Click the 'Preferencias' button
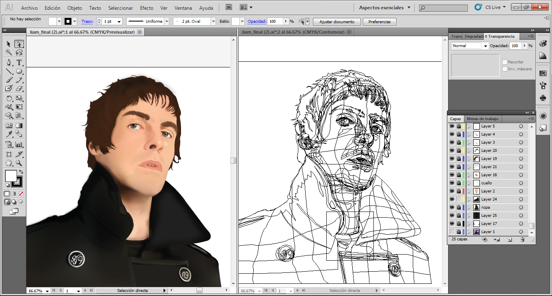552x296 pixels. 379,22
